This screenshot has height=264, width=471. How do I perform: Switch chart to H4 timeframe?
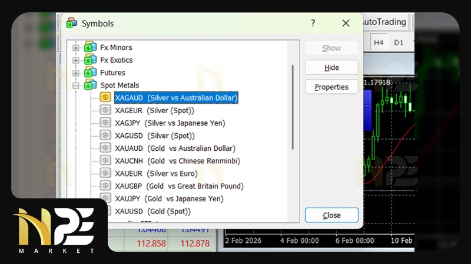coord(379,42)
